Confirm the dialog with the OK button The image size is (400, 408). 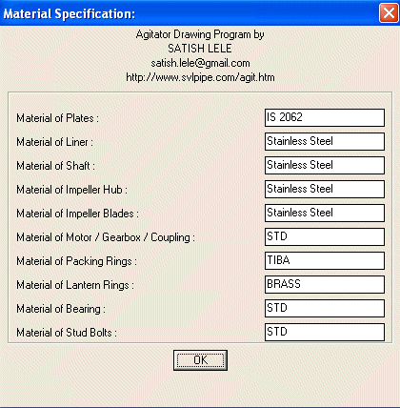click(200, 360)
